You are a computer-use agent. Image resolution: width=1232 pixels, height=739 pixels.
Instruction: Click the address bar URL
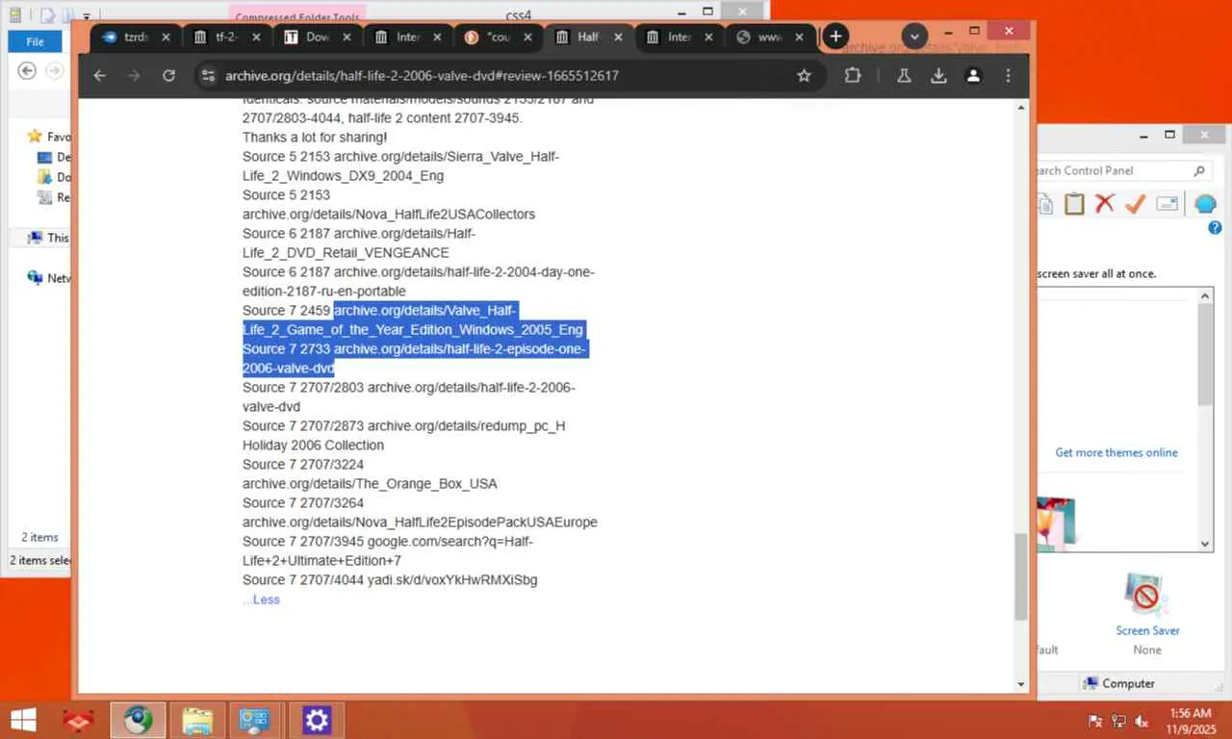click(422, 76)
